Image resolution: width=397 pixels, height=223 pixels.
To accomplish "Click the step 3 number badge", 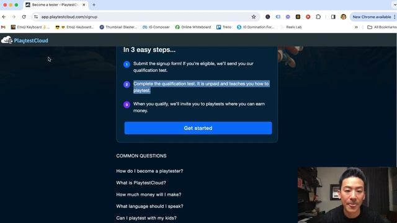I will (x=127, y=105).
